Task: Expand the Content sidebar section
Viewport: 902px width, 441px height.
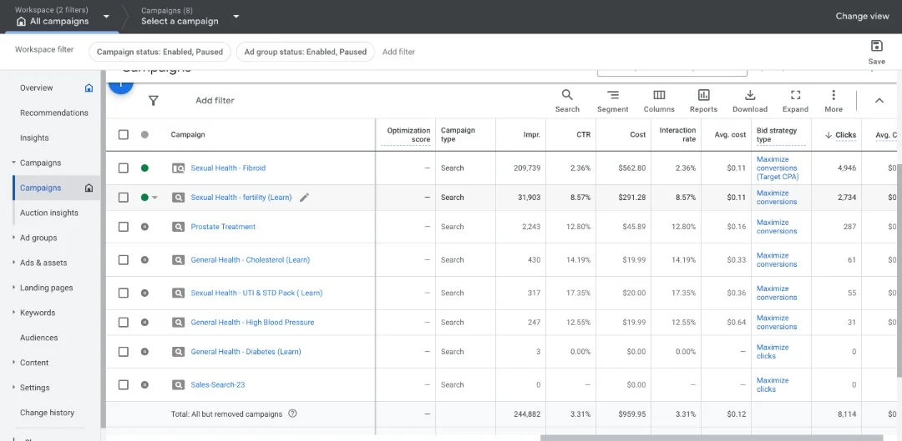Action: (x=14, y=363)
